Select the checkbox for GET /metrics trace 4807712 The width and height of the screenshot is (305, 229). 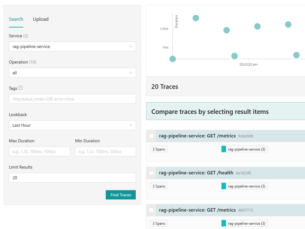(x=151, y=210)
